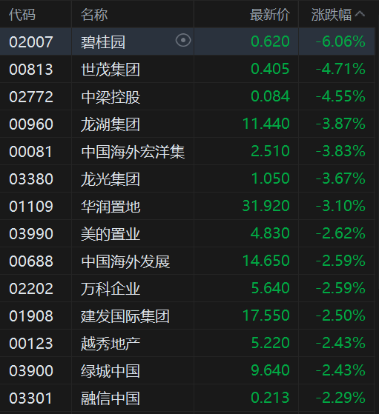Select 中国海外宏洋集 in the list

[x=133, y=152]
